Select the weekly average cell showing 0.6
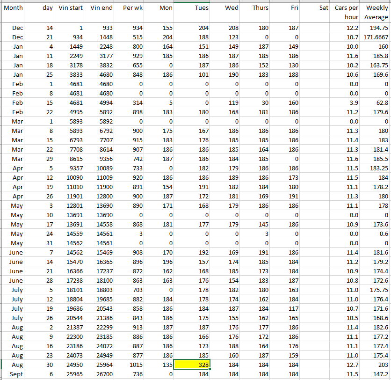The width and height of the screenshot is (391, 380). pos(376,234)
